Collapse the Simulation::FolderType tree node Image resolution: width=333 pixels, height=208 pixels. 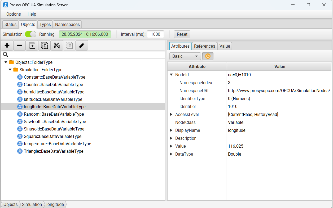pyautogui.click(x=10, y=70)
